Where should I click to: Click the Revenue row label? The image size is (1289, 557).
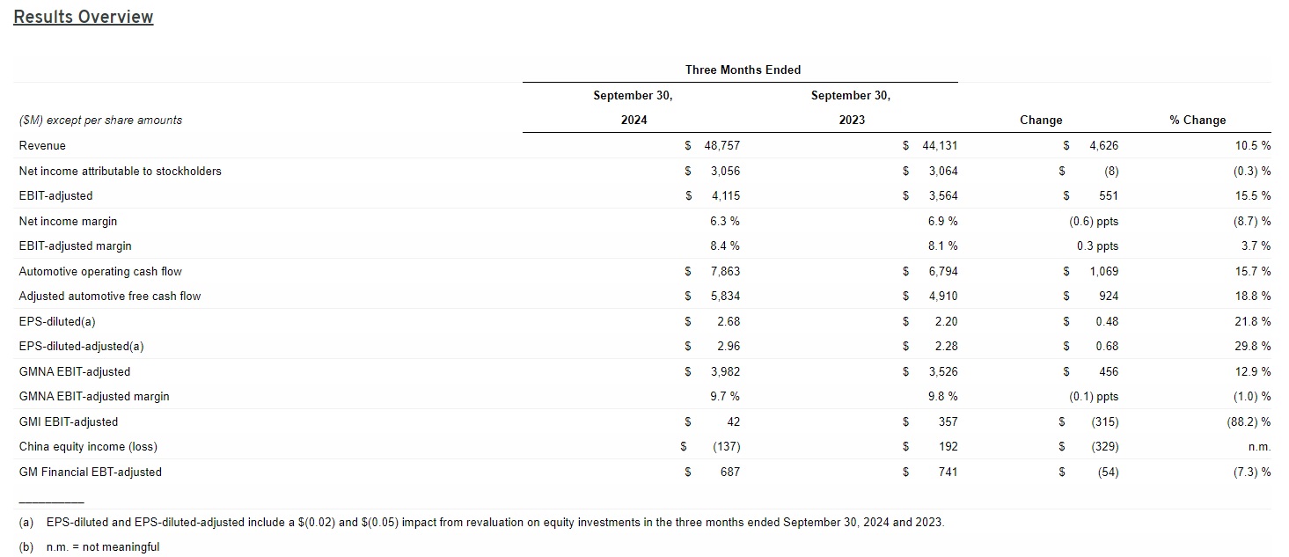click(x=42, y=146)
